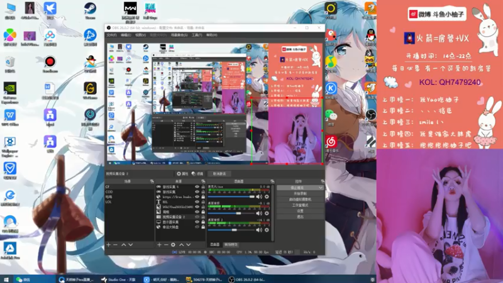
Task: Pop out the 来源 dock panel
Action: pos(202,182)
